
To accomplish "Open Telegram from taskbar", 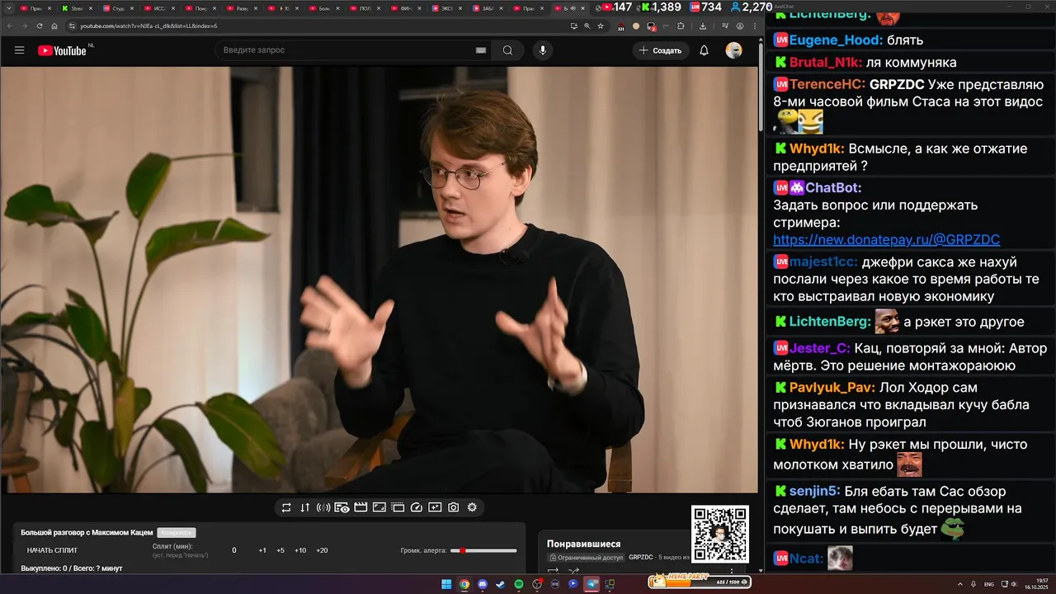I will 592,584.
